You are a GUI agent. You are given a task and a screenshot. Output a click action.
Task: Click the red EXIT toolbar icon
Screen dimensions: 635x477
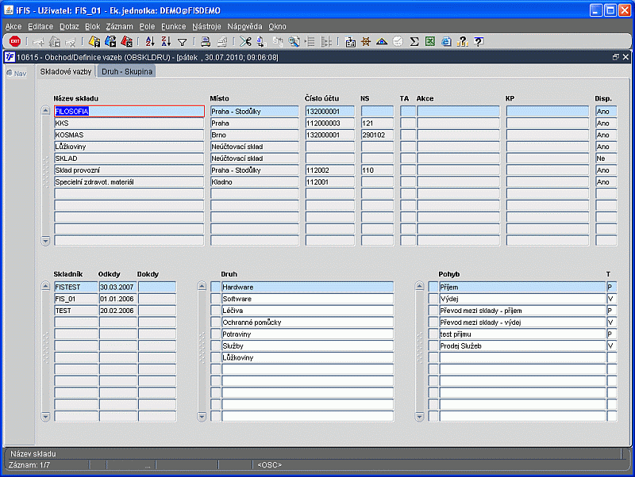[x=15, y=41]
